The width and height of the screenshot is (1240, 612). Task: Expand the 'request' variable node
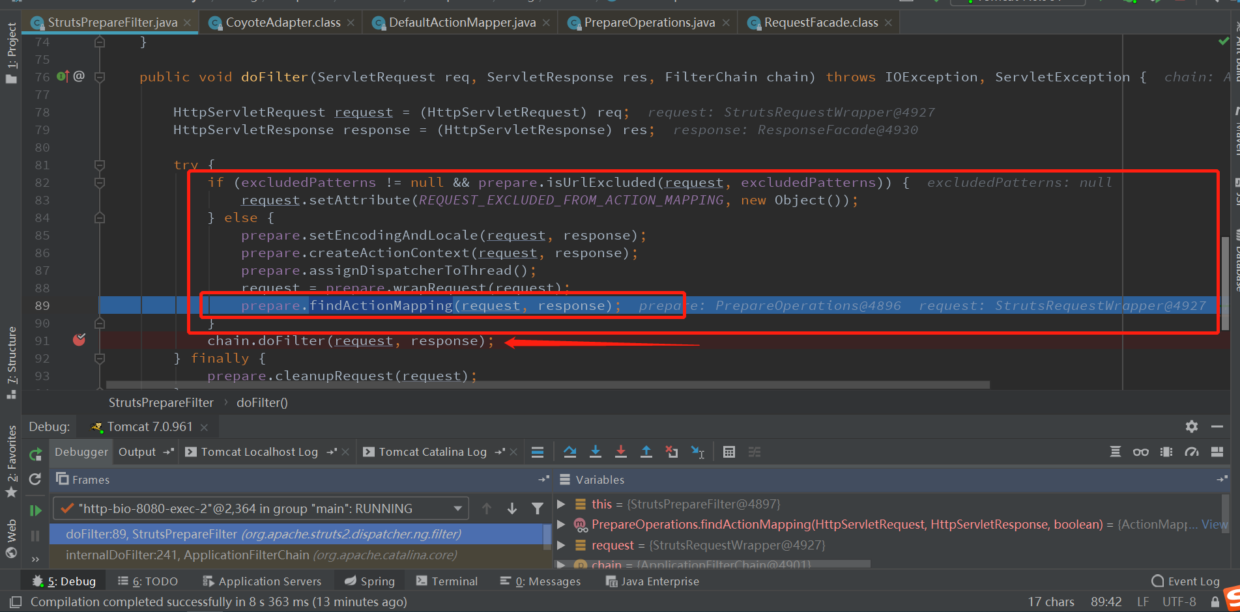(561, 545)
